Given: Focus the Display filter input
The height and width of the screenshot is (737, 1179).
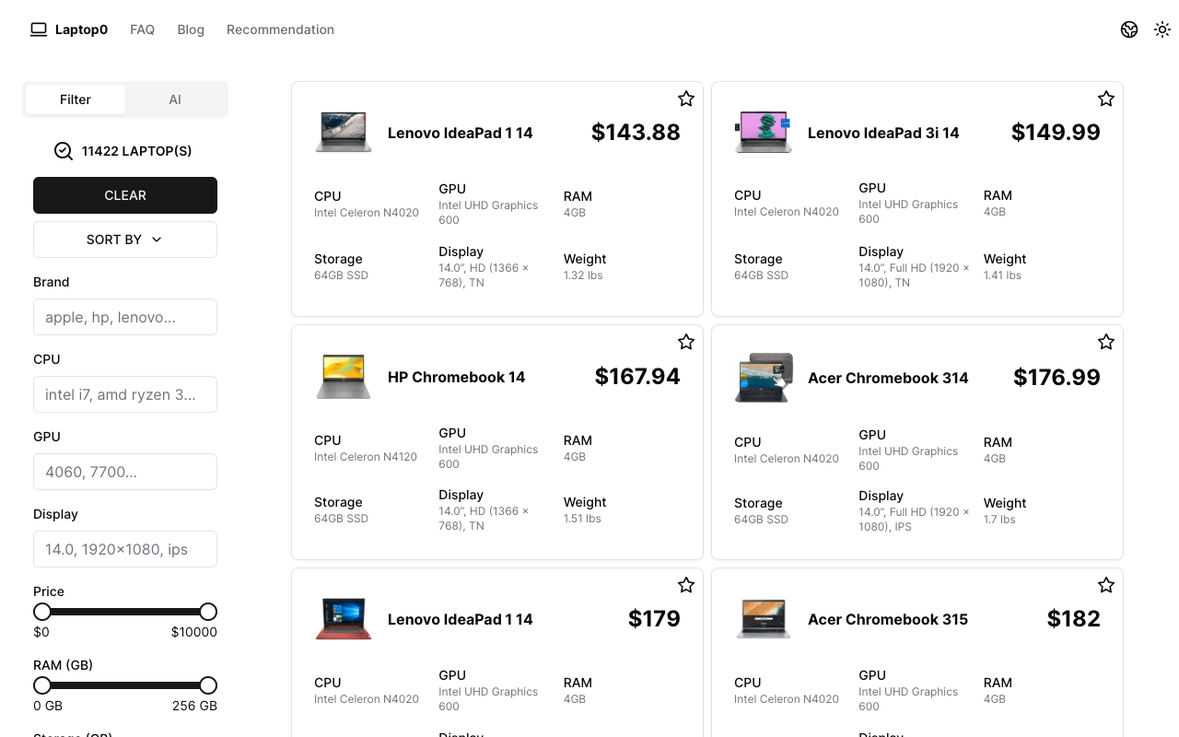Looking at the screenshot, I should (125, 549).
